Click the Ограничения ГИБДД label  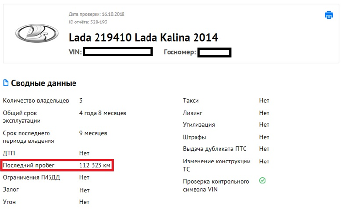(x=31, y=177)
